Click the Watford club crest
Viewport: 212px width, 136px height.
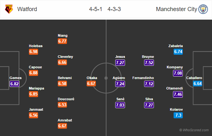click(x=8, y=9)
